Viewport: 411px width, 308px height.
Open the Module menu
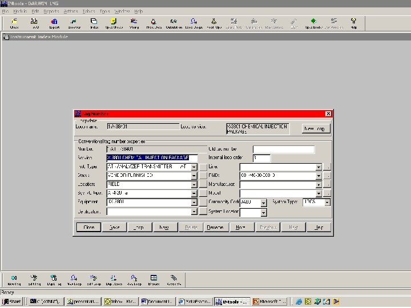click(20, 11)
